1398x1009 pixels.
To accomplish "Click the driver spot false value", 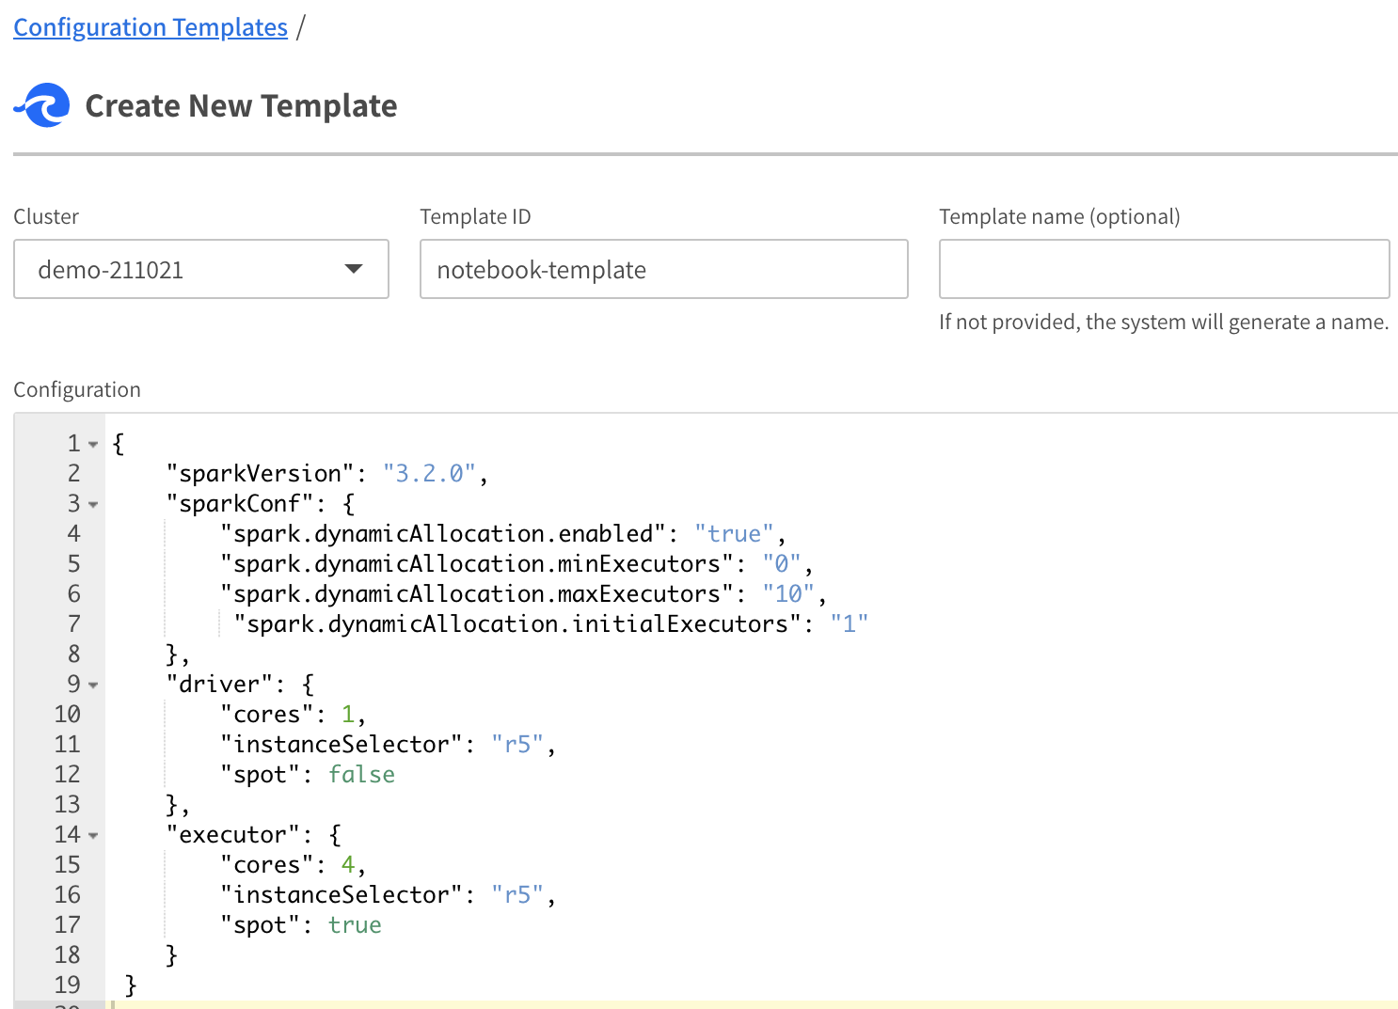I will tap(361, 775).
